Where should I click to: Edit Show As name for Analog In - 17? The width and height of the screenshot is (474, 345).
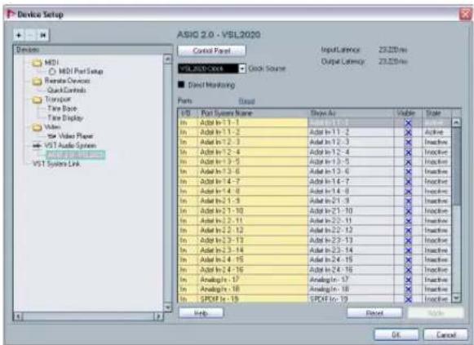pyautogui.click(x=351, y=280)
